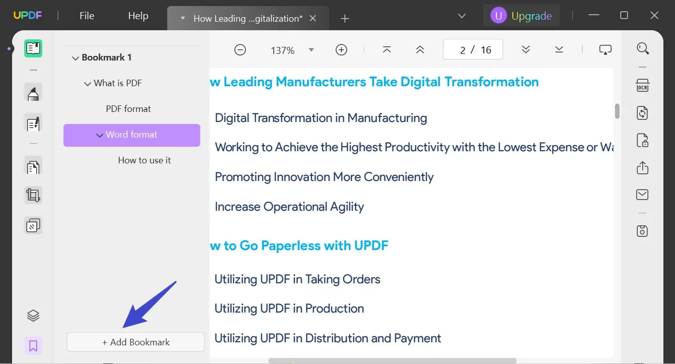Open the document tab dropdown arrow
Screen dimensions: 675x364
(x=183, y=18)
